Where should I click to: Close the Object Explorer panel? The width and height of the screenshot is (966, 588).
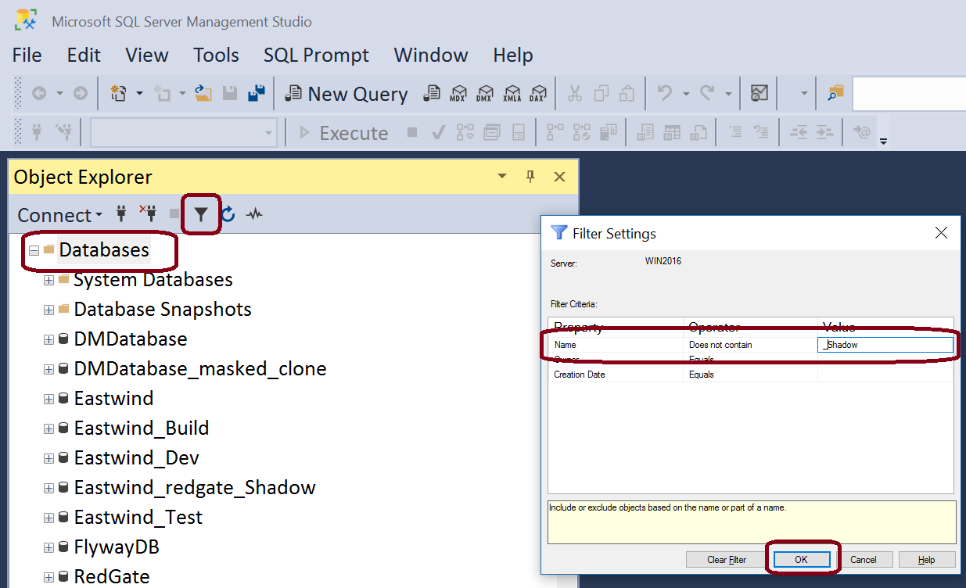click(x=559, y=177)
